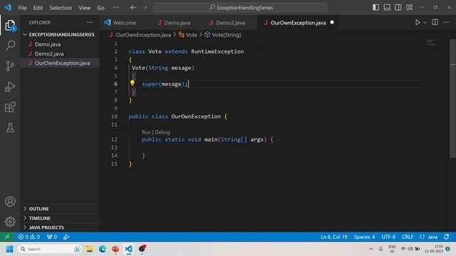This screenshot has width=456, height=256.
Task: Click the ports forwarded indicator showing 0
Action: [x=52, y=237]
